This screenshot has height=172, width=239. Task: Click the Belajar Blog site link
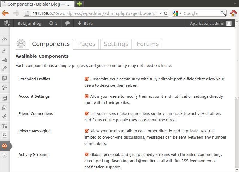pyautogui.click(x=29, y=23)
